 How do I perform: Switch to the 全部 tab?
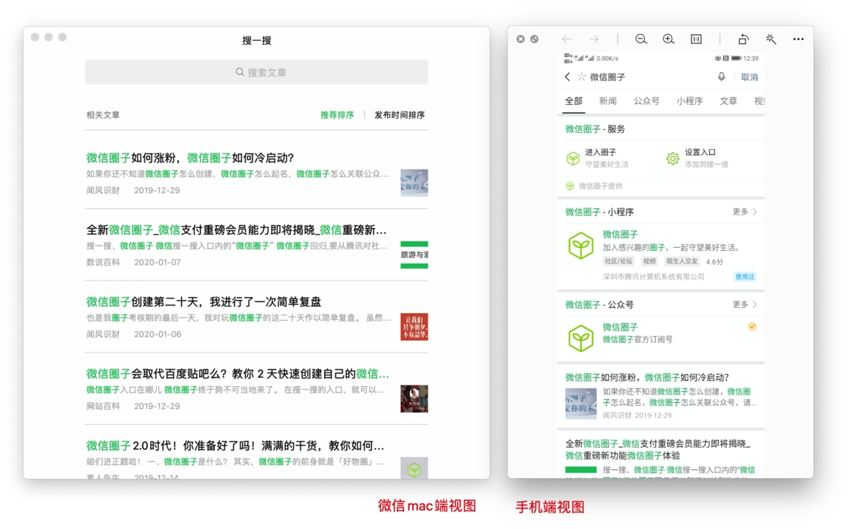[x=574, y=101]
